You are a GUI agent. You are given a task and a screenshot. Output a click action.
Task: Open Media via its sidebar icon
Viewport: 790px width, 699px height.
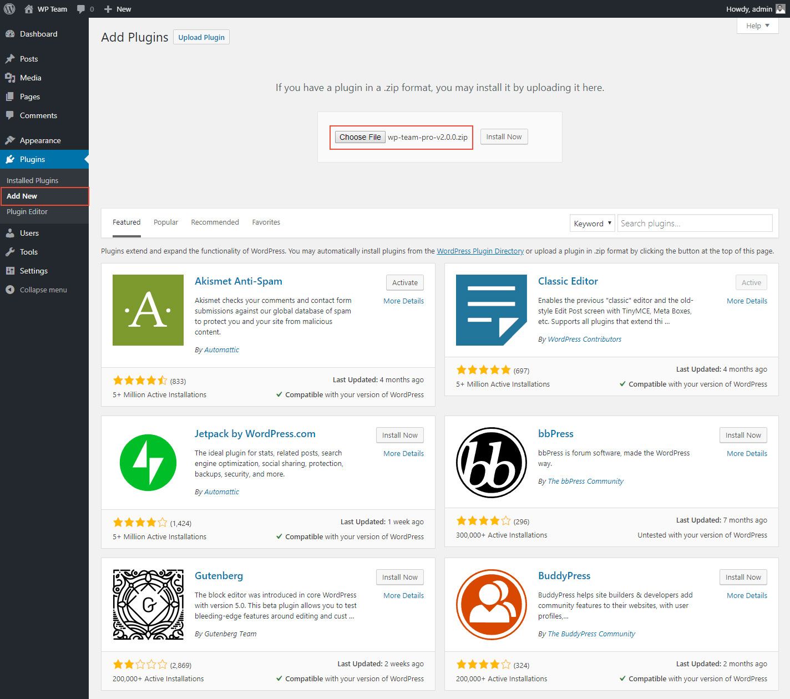[x=10, y=78]
